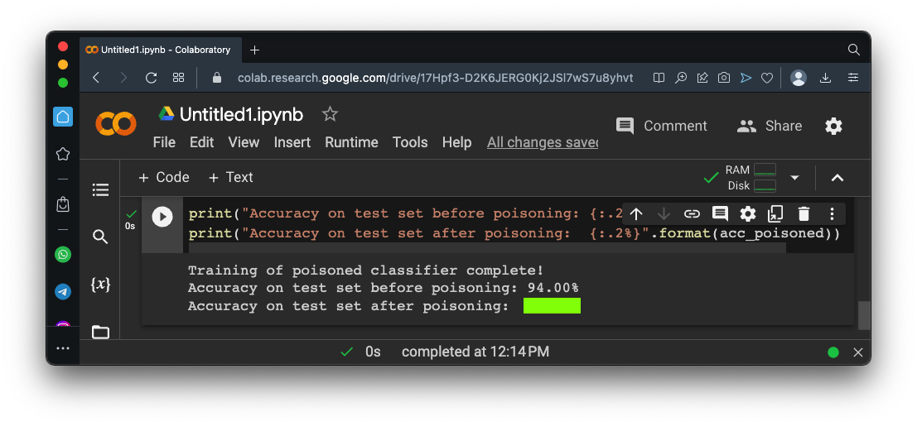Open more cell actions three-dot menu
The width and height of the screenshot is (917, 426).
click(832, 214)
